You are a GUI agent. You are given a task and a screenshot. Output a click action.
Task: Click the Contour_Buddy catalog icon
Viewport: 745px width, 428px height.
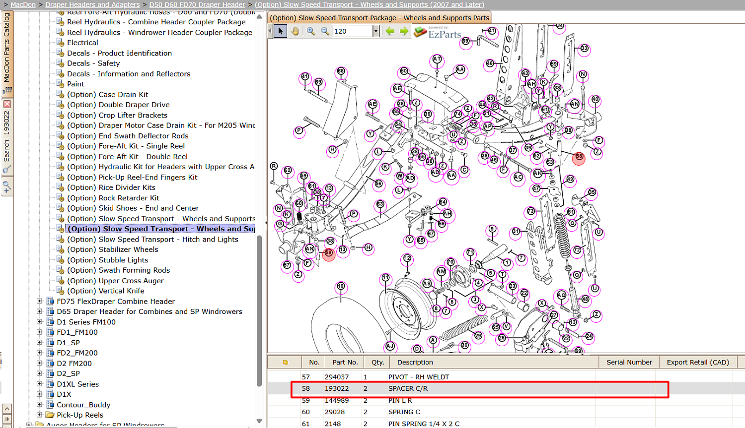(50, 405)
